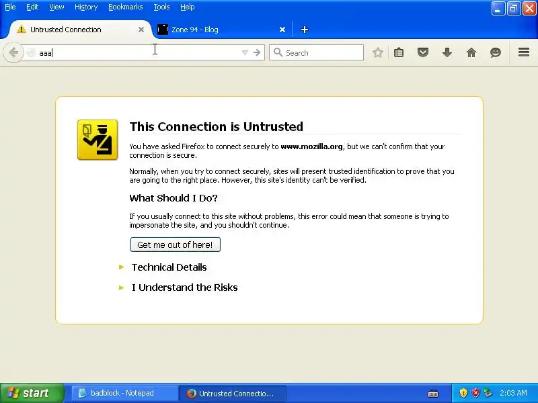Click the warning triangle on the tab
This screenshot has height=403, width=538.
[x=22, y=29]
